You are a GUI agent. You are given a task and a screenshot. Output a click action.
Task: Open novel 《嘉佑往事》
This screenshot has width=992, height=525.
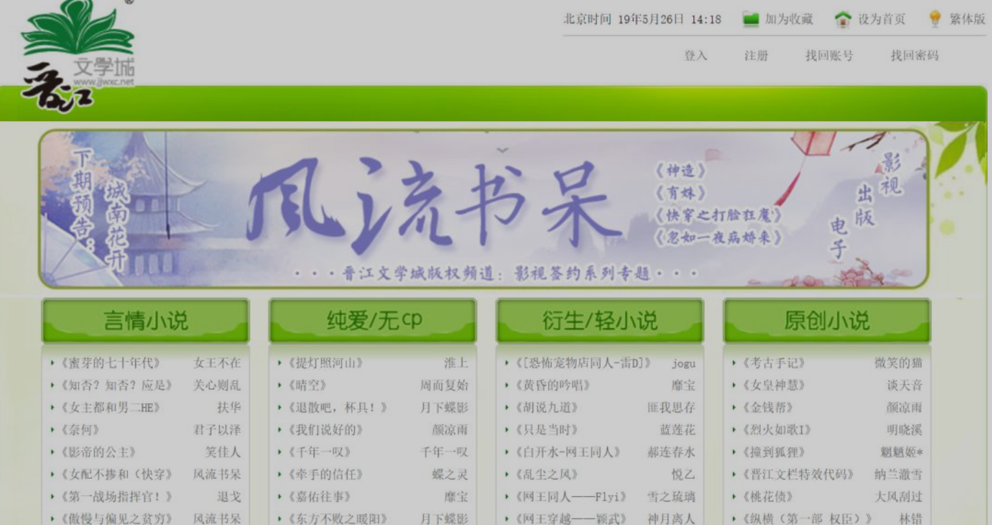pos(319,497)
